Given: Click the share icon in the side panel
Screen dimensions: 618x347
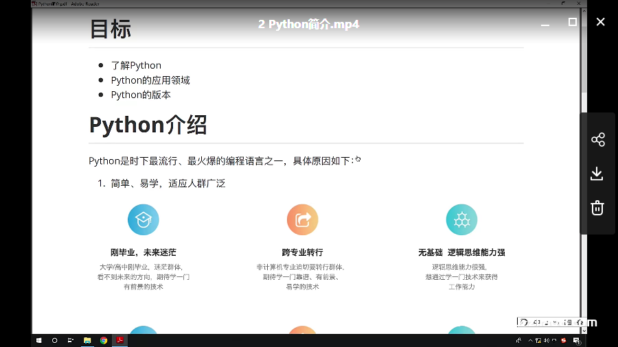Looking at the screenshot, I should (598, 140).
